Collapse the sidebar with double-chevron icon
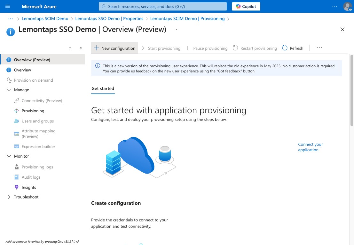Viewport: 354px width, 245px height. click(x=81, y=48)
